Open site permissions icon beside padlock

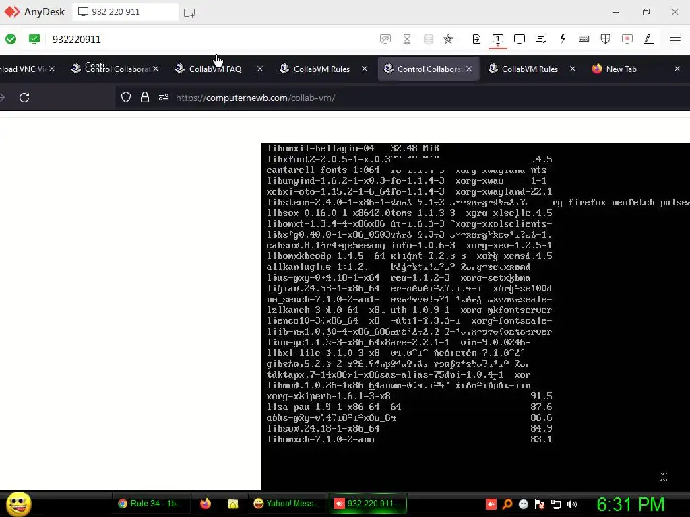(x=164, y=97)
